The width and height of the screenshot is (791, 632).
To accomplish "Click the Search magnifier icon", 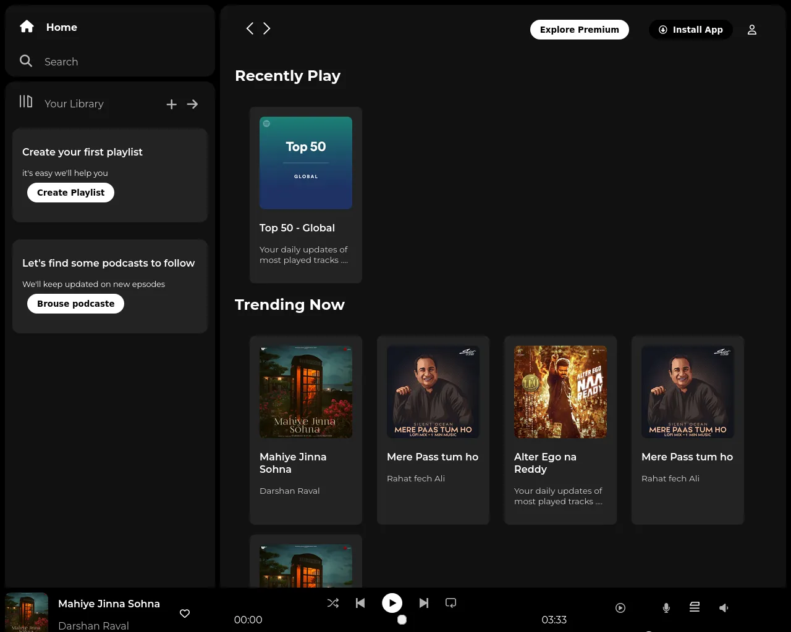I will pos(26,60).
